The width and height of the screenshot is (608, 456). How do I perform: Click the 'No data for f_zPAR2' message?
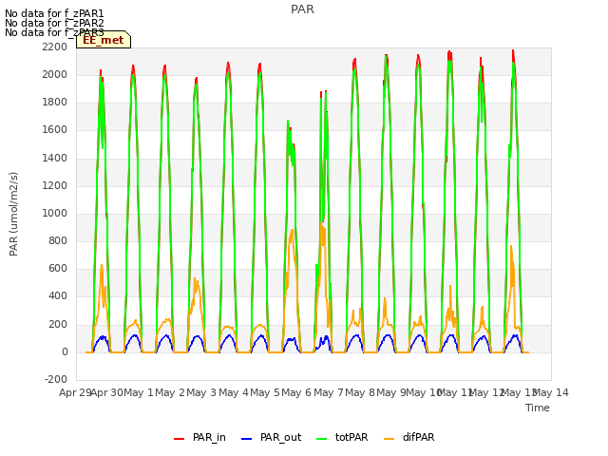click(x=54, y=23)
